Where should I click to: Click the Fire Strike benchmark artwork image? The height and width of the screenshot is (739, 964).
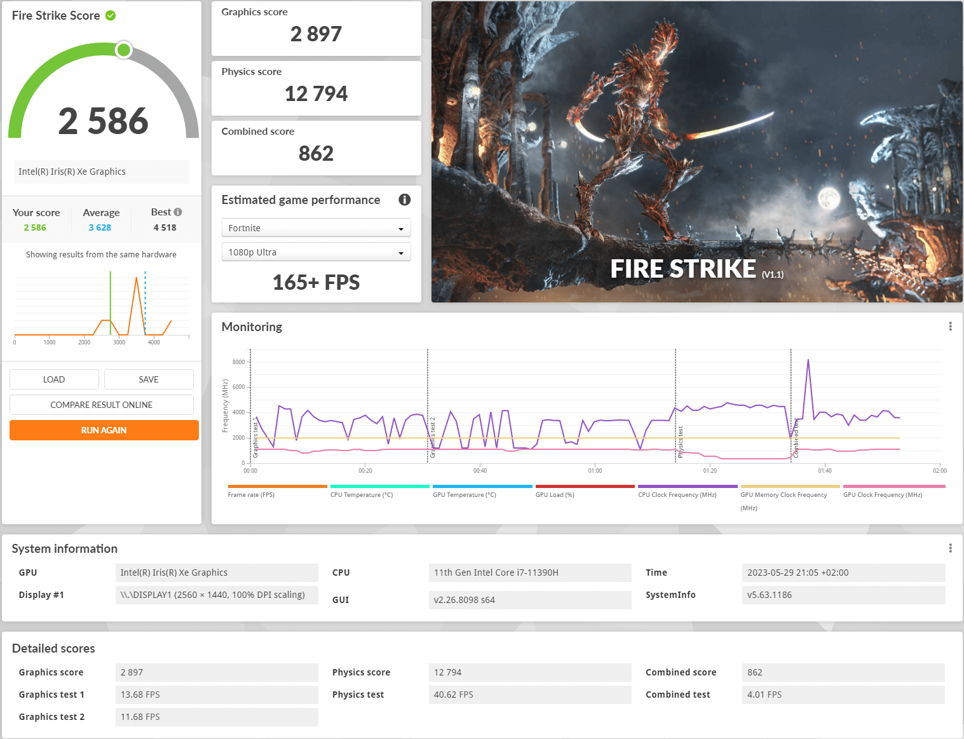pyautogui.click(x=696, y=152)
